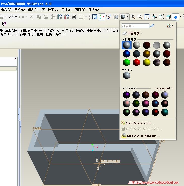
Task: Select the gold sphere in 我的外观
Action: point(146,54)
